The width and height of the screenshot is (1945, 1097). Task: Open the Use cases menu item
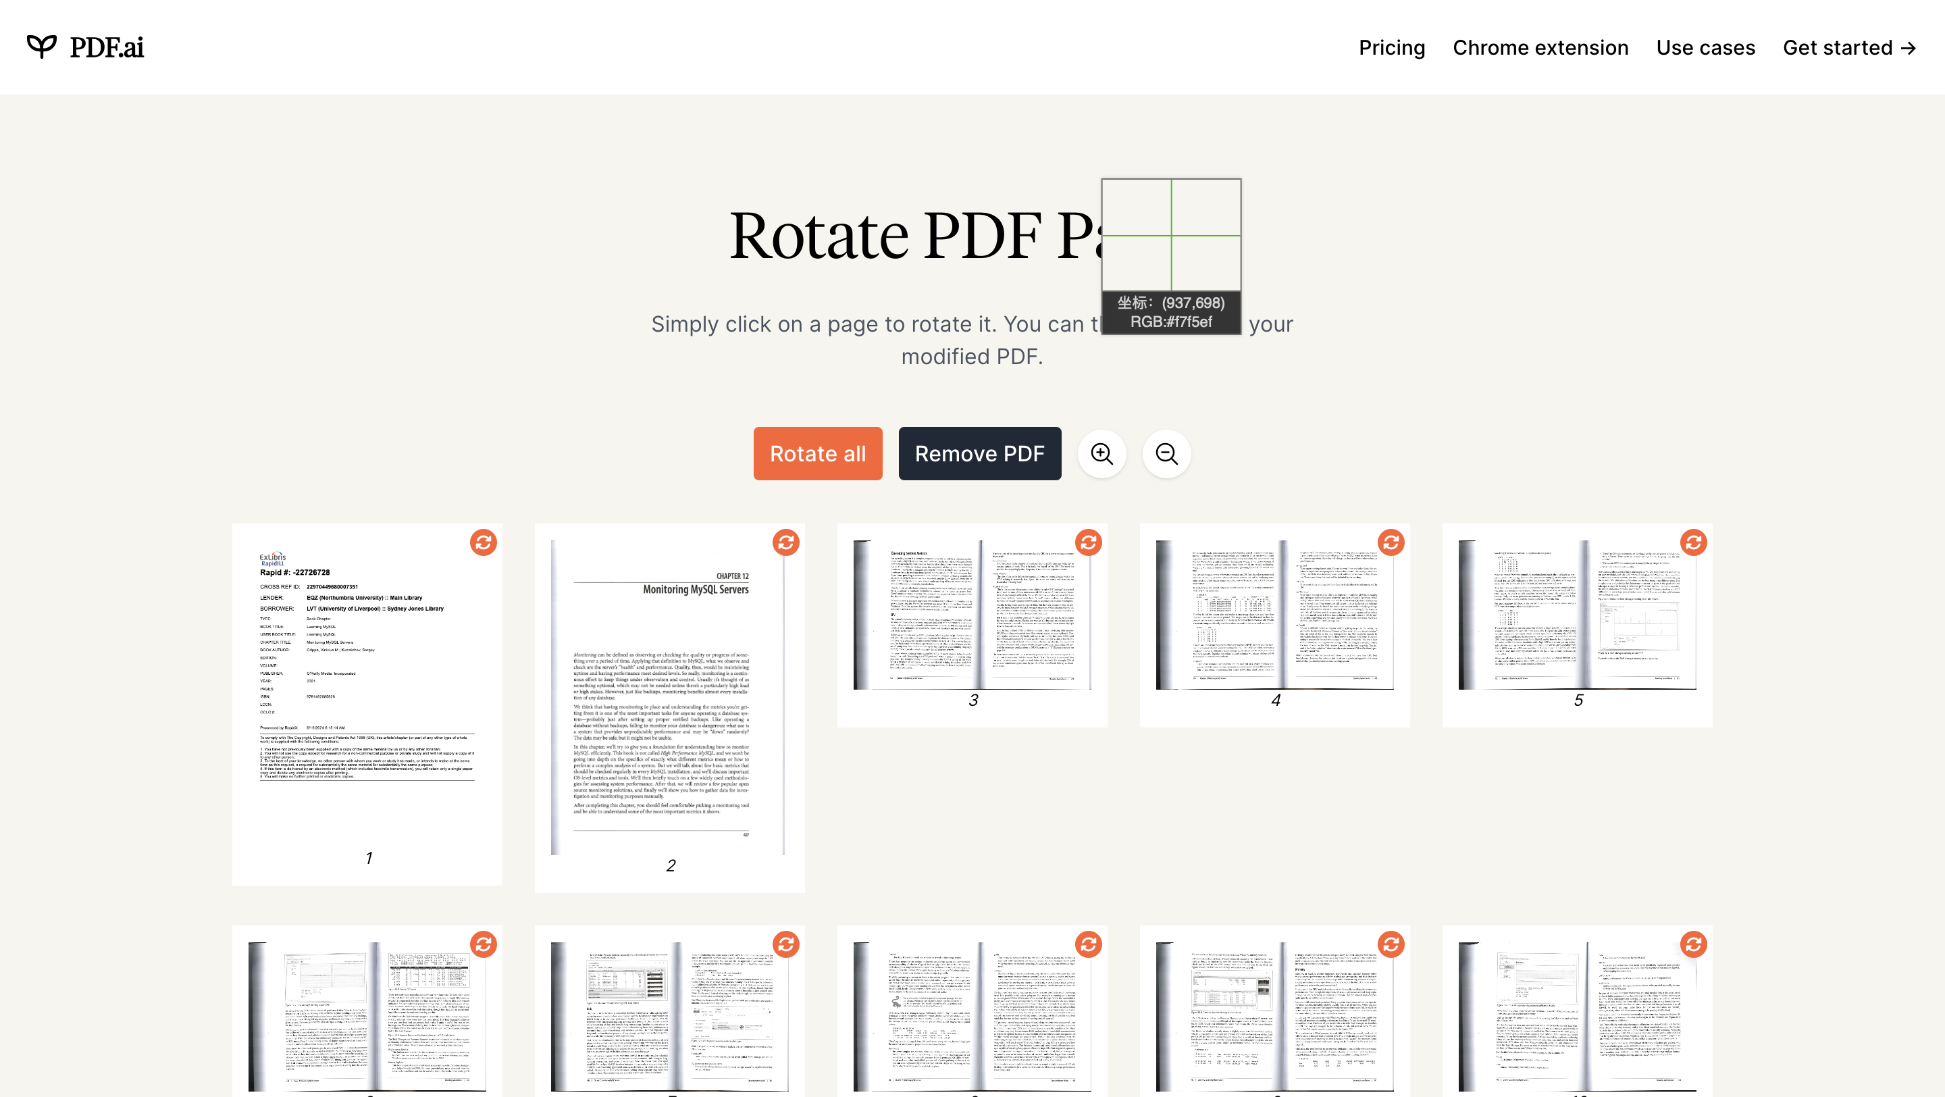[x=1705, y=47]
